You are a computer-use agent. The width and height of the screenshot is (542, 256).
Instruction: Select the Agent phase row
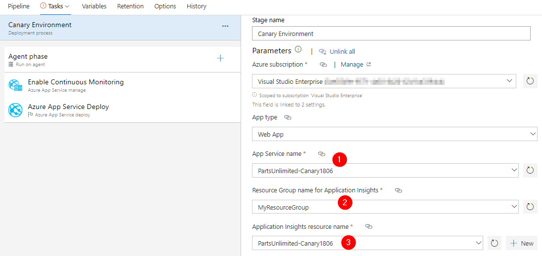[123, 60]
